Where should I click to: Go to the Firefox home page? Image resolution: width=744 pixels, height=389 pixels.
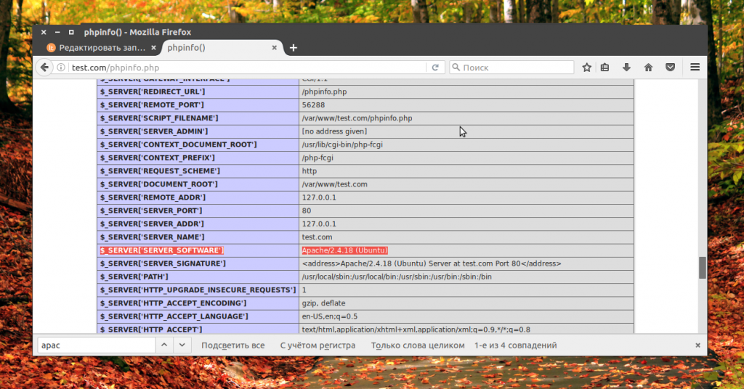(x=648, y=67)
